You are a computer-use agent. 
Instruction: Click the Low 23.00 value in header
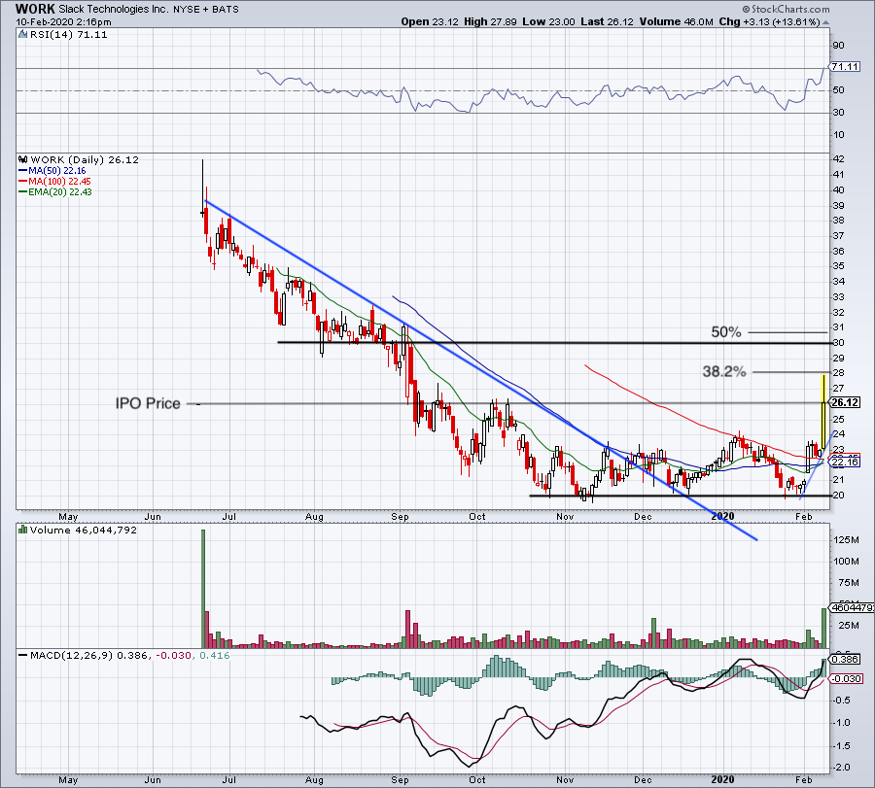[548, 21]
